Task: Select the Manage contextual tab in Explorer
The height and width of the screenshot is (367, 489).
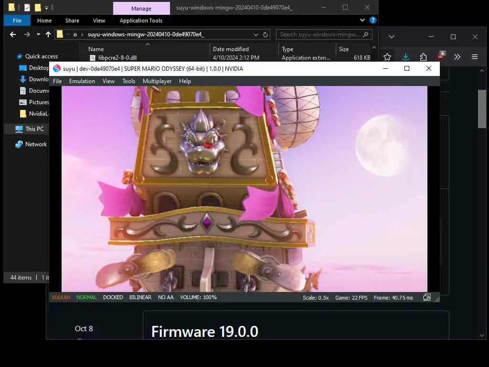Action: tap(141, 9)
